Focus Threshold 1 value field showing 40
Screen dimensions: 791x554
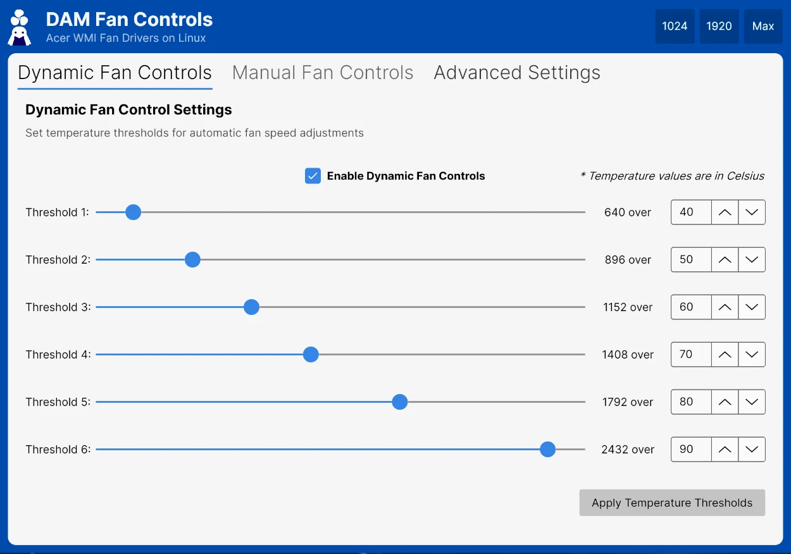[692, 212]
